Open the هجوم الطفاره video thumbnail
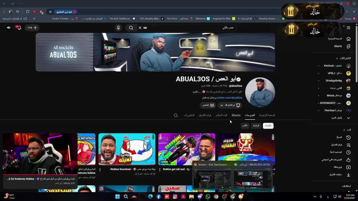This screenshot has width=358, height=201. point(246,149)
